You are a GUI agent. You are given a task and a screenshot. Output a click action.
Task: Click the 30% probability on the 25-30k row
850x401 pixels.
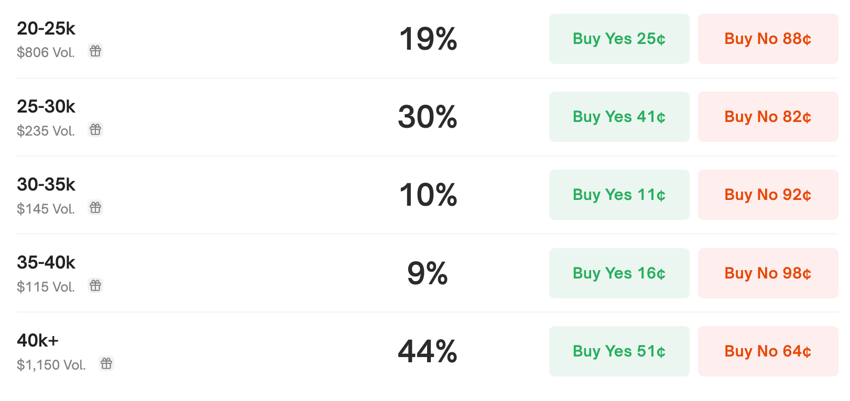(427, 117)
